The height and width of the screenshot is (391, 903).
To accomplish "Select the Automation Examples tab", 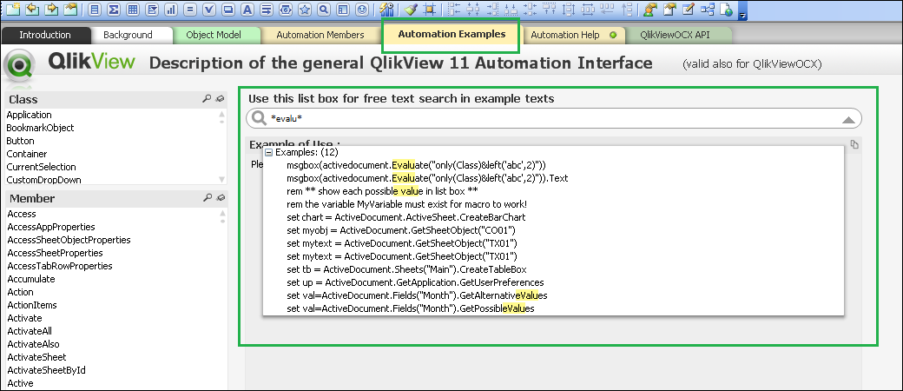I will [451, 34].
